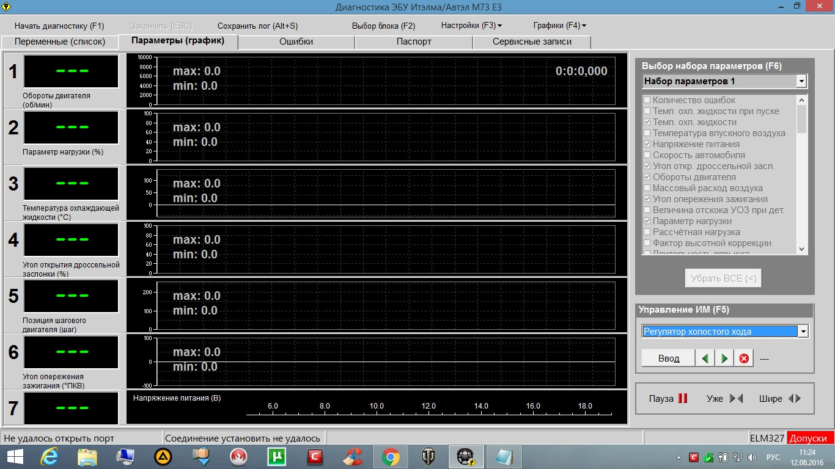This screenshot has height=469, width=835.
Task: Uncheck Угол опережения зажигания parameter
Action: 647,199
